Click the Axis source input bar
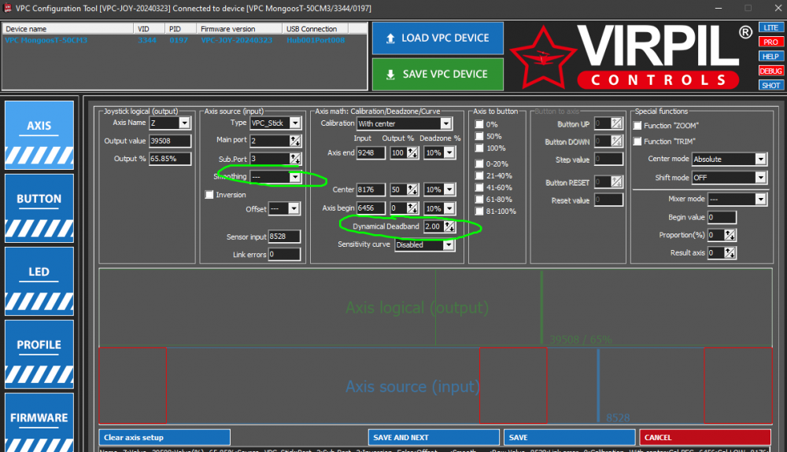The width and height of the screenshot is (787, 452). 436,386
